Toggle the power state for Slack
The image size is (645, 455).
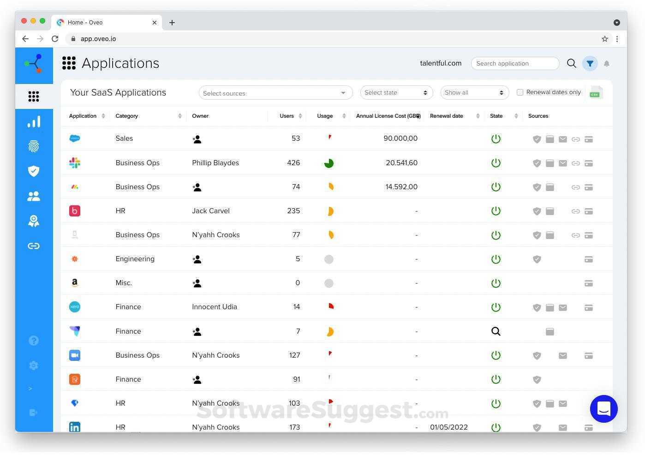[496, 163]
